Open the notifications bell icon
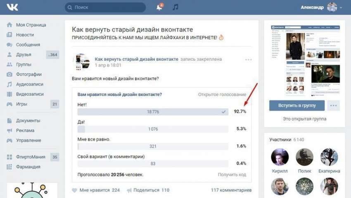351x198 pixels. click(159, 7)
